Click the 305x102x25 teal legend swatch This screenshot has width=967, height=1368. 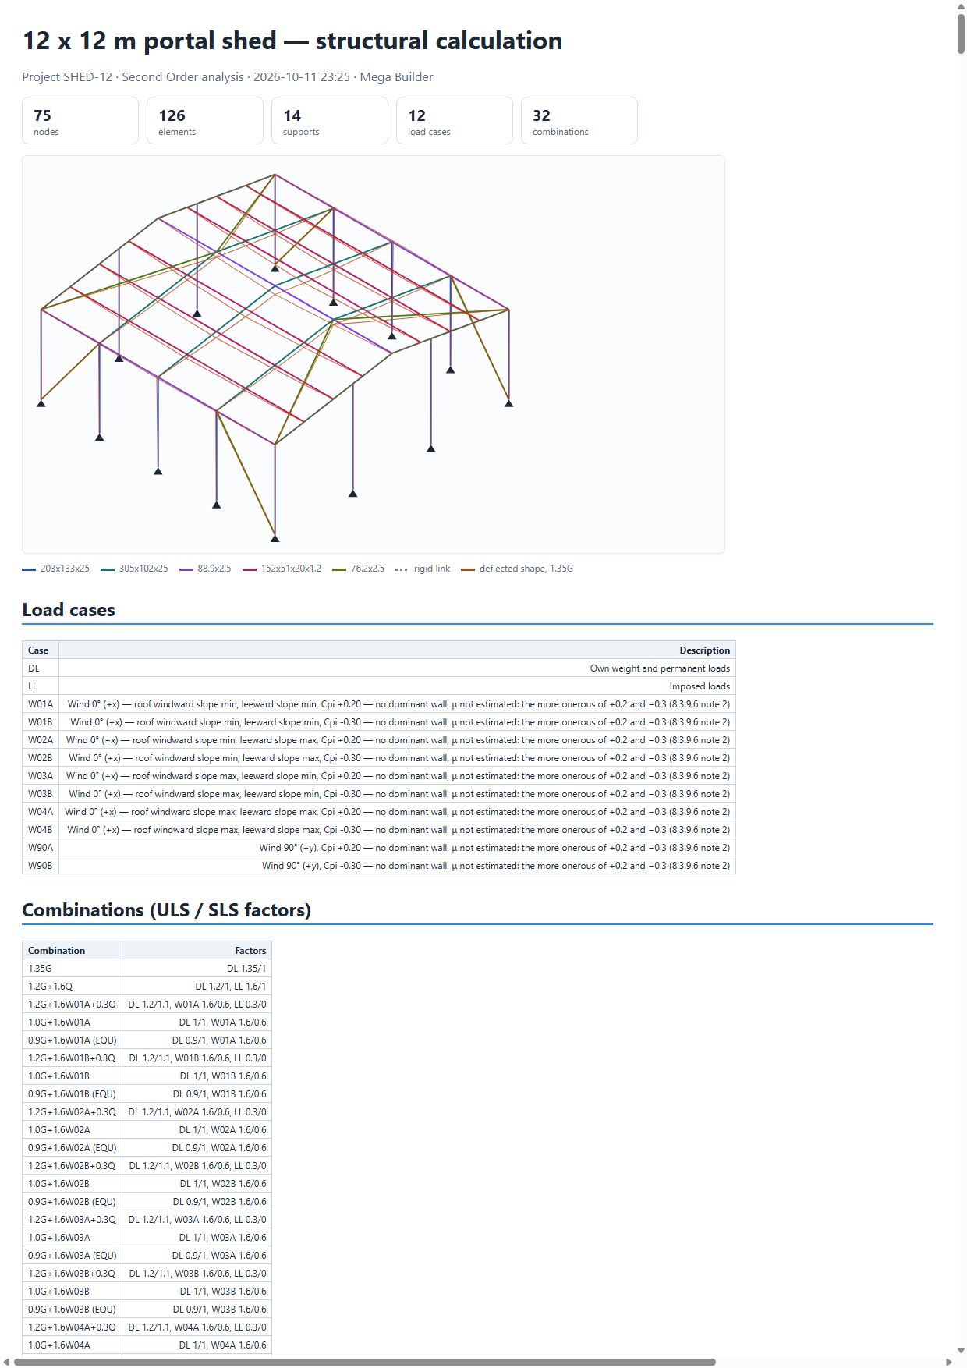pos(108,569)
